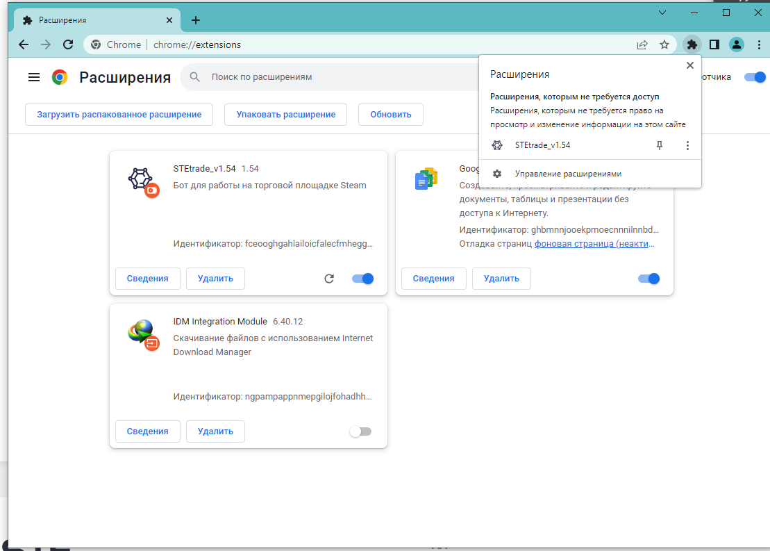
Task: Open the hamburger menu next to Расширения
Action: (34, 77)
